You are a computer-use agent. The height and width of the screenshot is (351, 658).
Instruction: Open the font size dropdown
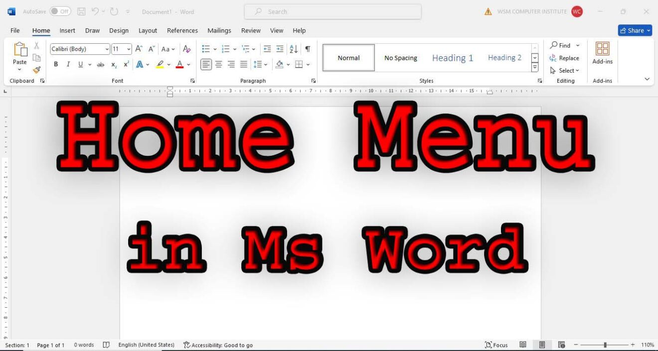(129, 48)
